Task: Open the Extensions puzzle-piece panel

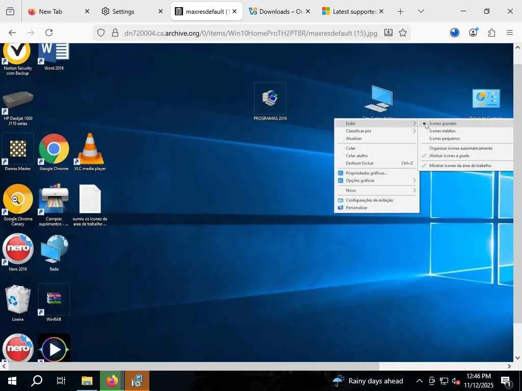Action: coord(491,33)
